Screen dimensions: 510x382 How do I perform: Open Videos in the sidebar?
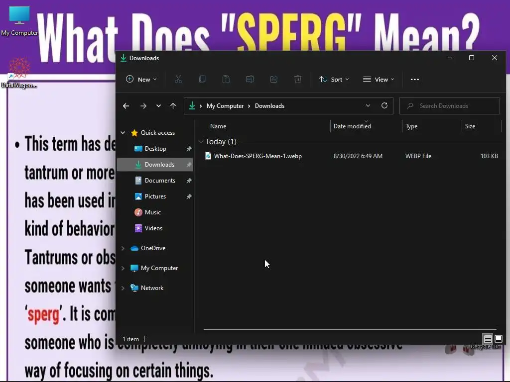[x=153, y=228]
